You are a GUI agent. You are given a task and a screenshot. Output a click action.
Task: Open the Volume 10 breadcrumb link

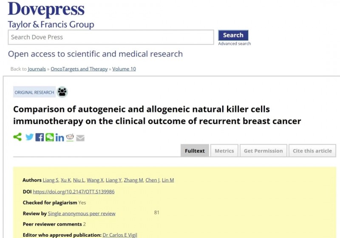click(x=124, y=69)
